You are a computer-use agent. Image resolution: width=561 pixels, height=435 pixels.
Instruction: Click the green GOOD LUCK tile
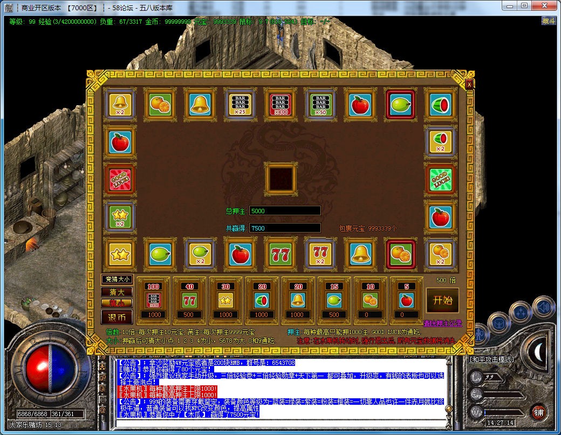440,180
